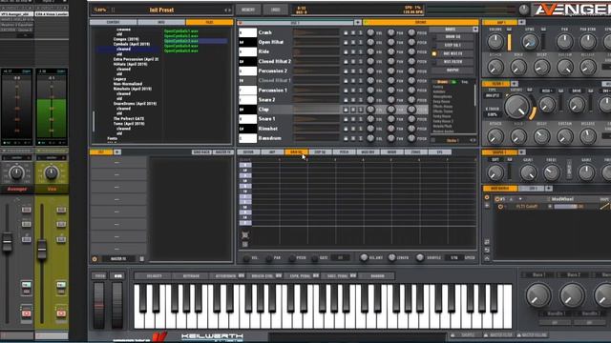
Task: Open the Master FX selector dropdown
Action: pos(118,259)
